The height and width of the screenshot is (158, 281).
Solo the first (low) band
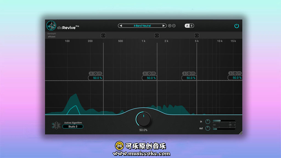[x=91, y=74]
